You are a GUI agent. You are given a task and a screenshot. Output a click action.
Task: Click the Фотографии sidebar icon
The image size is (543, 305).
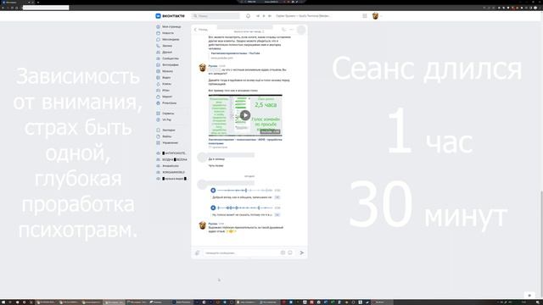coord(159,64)
